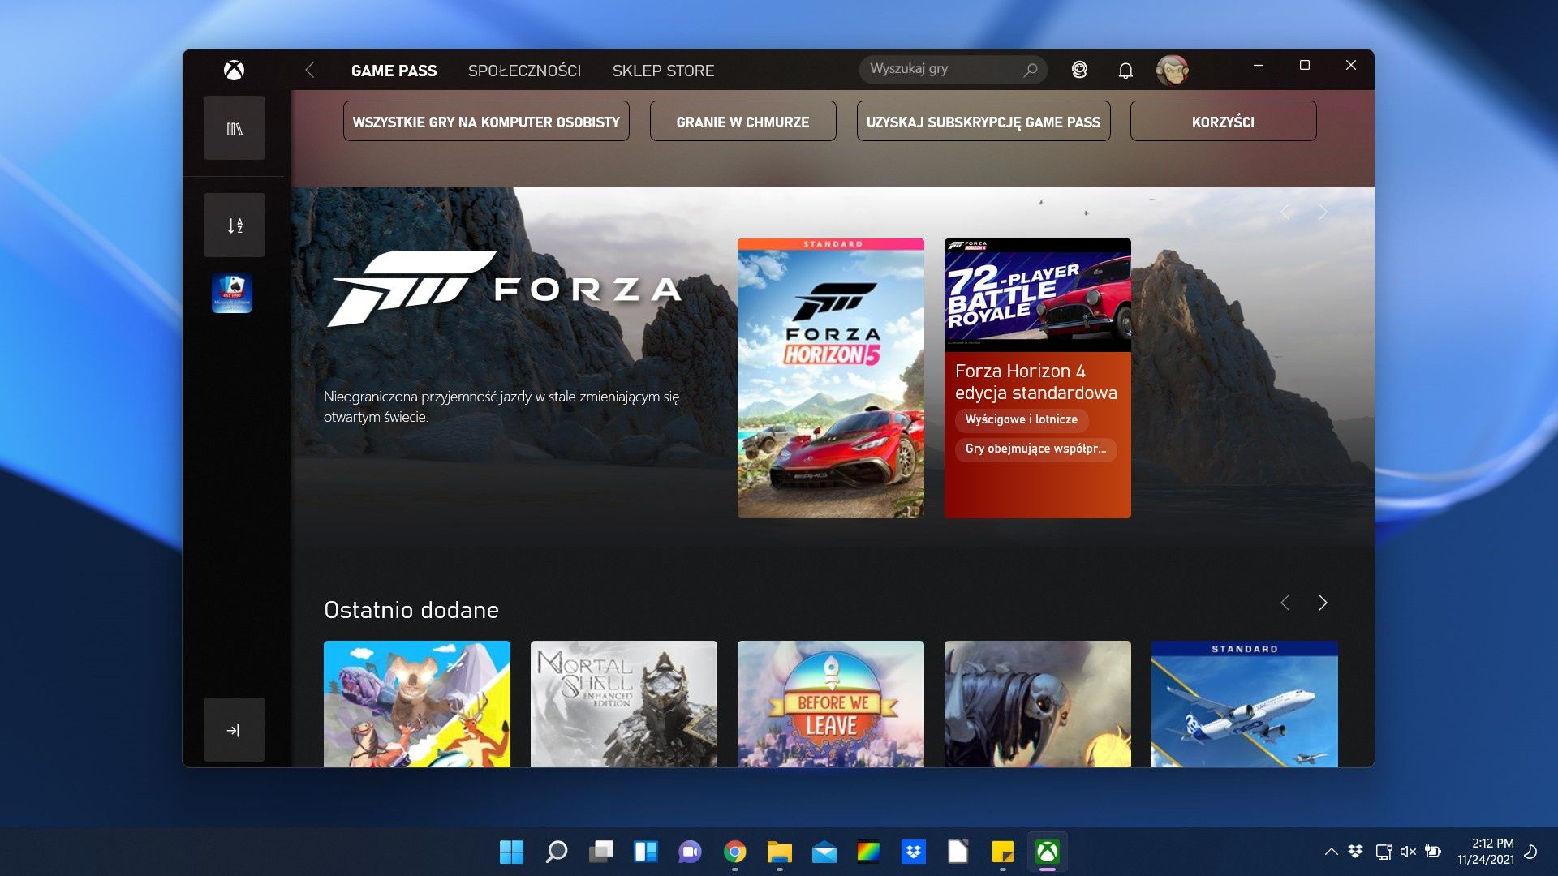This screenshot has width=1558, height=876.
Task: Click hero carousel previous arrow
Action: click(x=1285, y=213)
